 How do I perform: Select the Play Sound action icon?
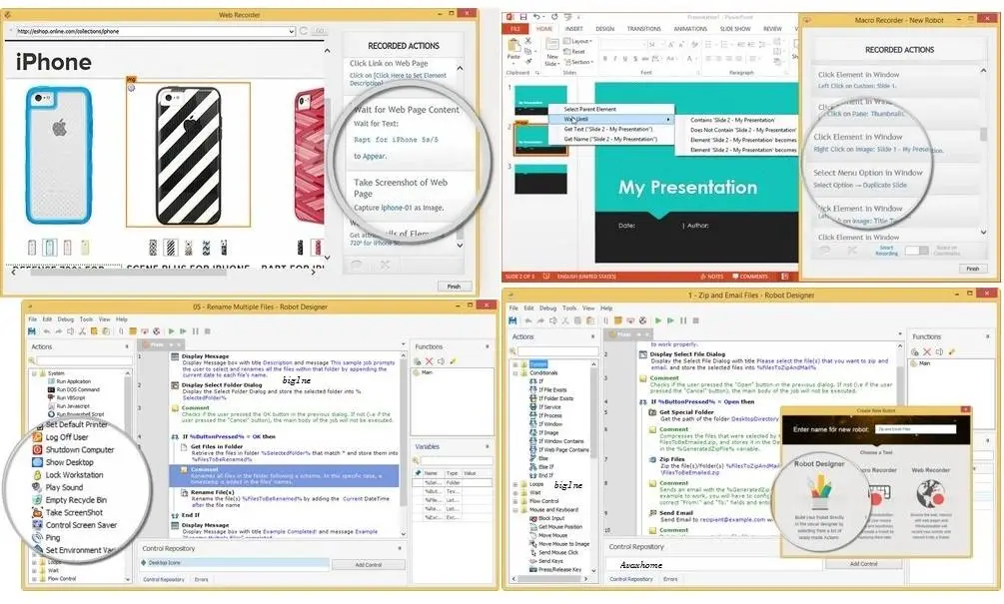point(37,487)
